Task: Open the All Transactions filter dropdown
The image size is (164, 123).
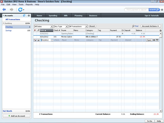Action: point(78,26)
